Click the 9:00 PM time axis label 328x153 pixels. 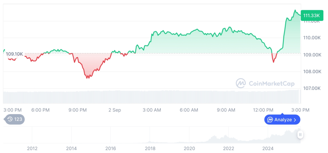(x=77, y=110)
